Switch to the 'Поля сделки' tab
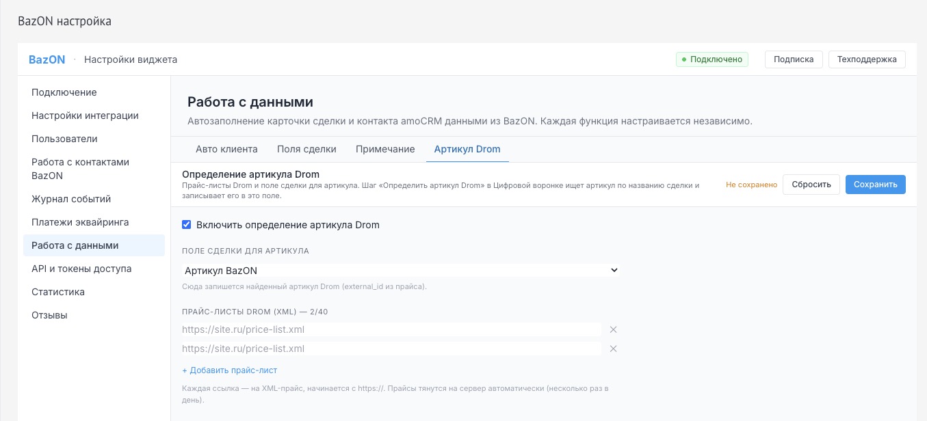The width and height of the screenshot is (927, 421). coord(306,149)
